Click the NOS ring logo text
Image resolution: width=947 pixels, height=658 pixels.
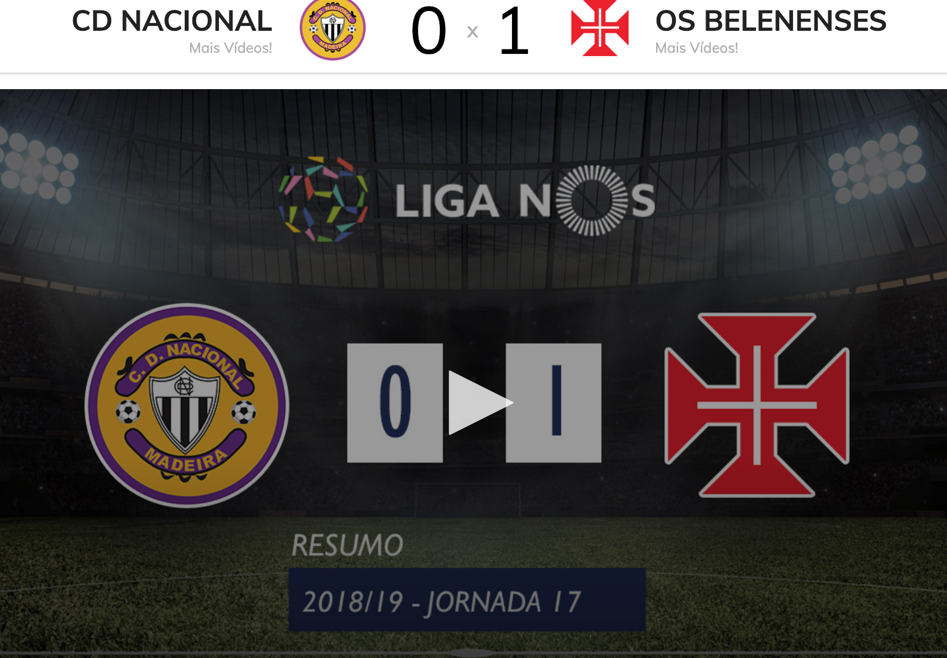pyautogui.click(x=587, y=201)
